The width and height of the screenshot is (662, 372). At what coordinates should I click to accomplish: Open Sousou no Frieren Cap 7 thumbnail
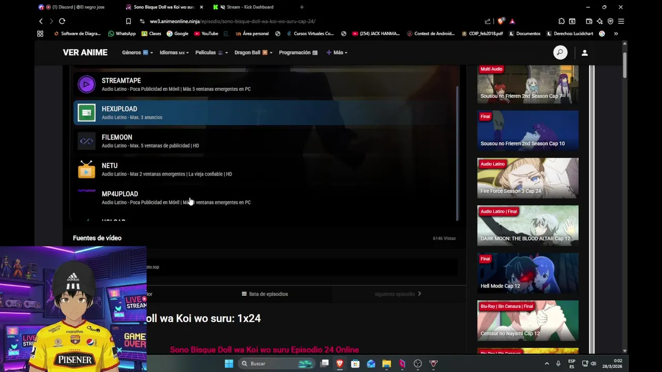tap(528, 84)
